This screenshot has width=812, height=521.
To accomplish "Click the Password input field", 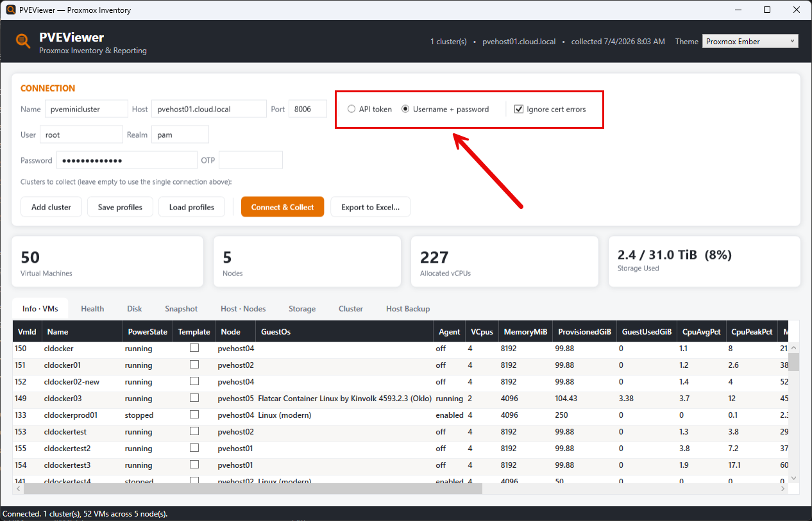I will click(127, 160).
